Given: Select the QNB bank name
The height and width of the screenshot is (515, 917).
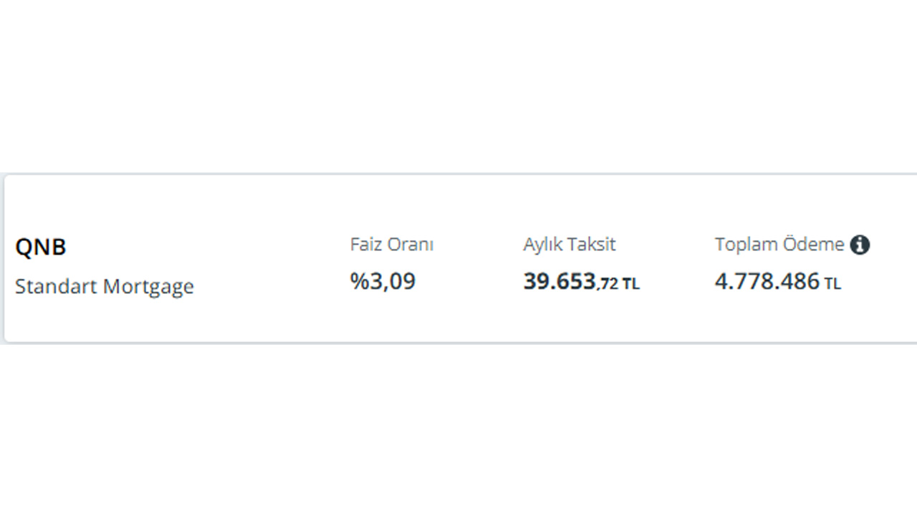Looking at the screenshot, I should (x=41, y=247).
